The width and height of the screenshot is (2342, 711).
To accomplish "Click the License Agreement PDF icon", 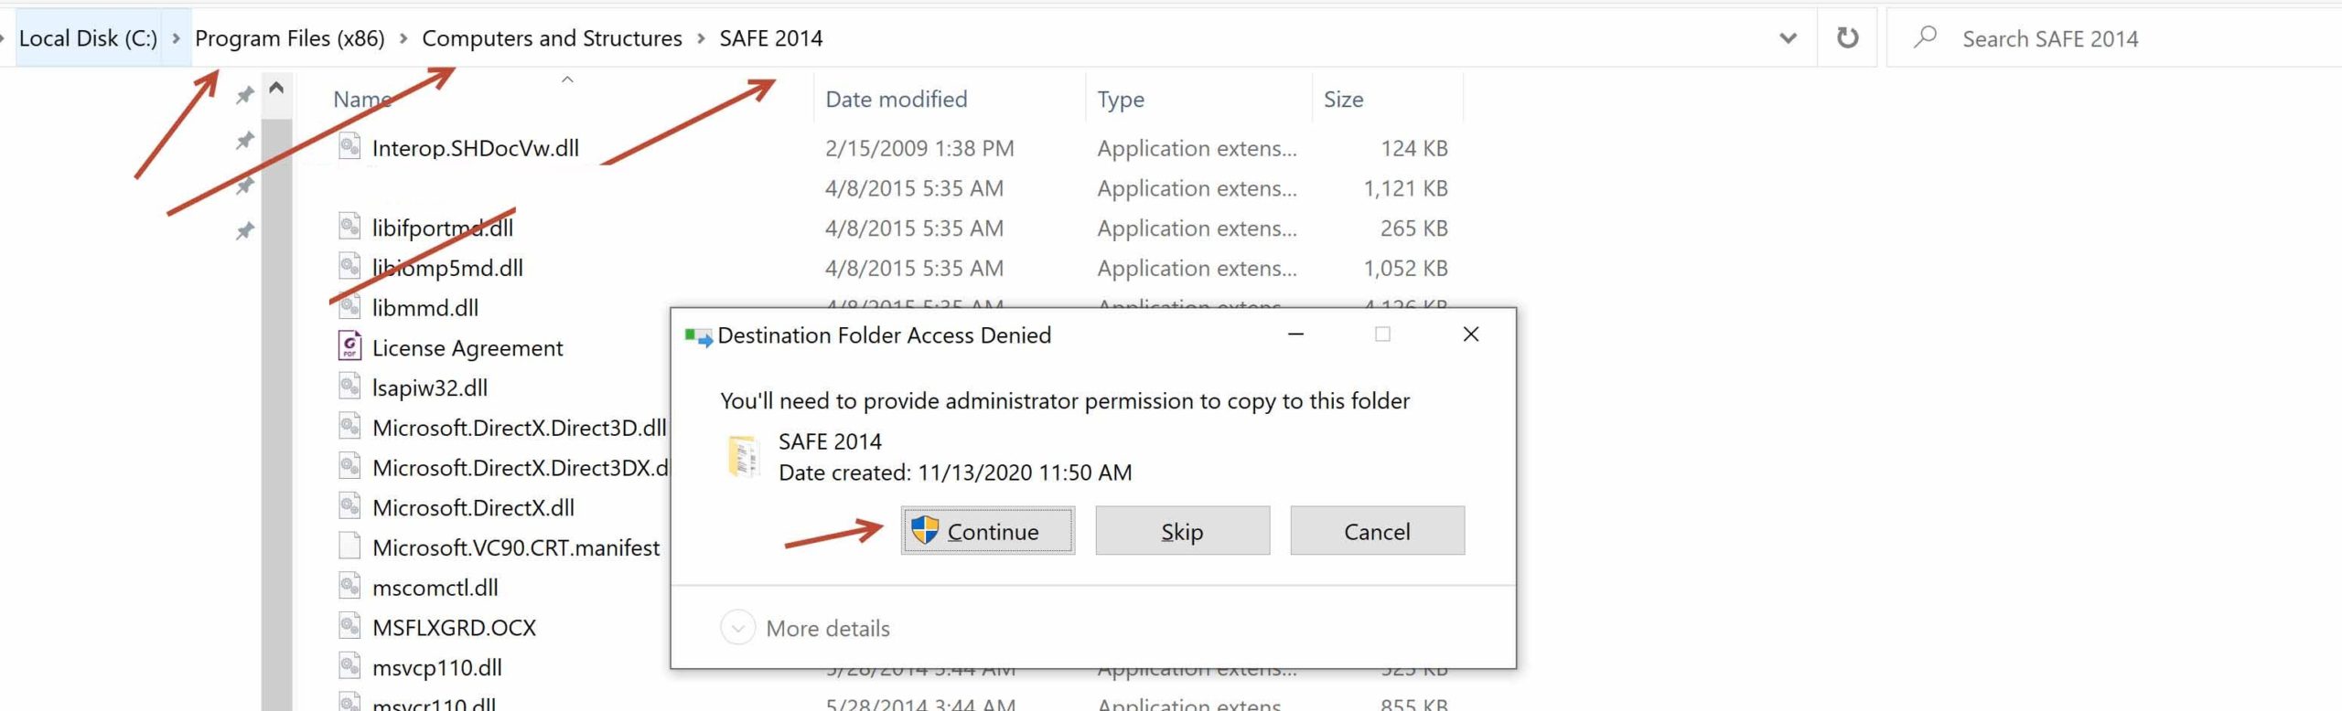I will [349, 346].
